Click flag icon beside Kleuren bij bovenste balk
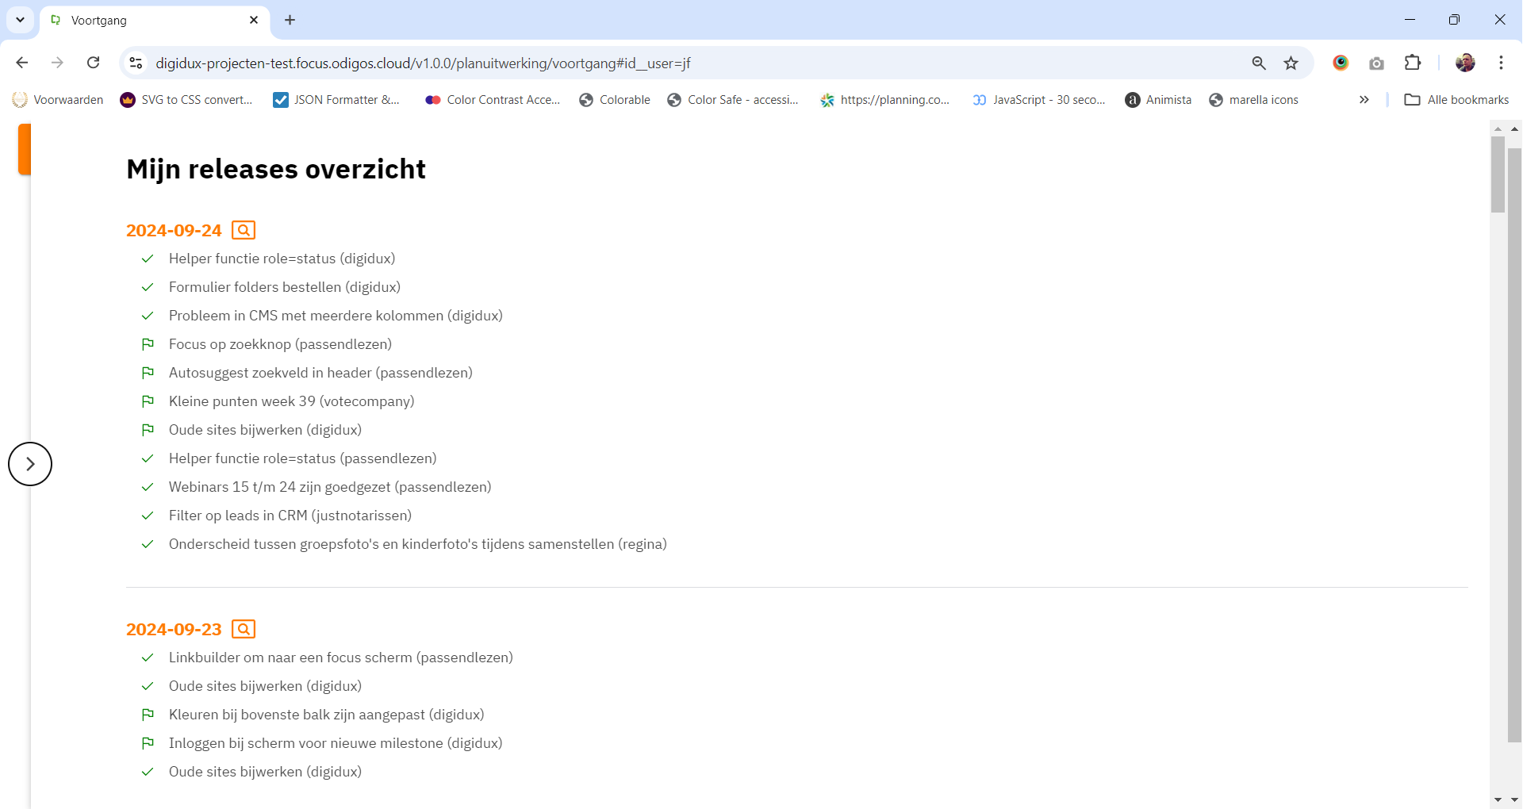The image size is (1523, 809). coord(148,715)
